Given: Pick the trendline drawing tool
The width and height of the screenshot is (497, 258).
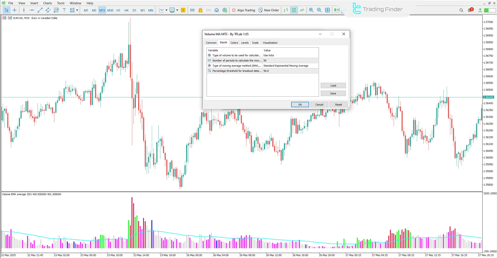Looking at the screenshot, I should tap(40, 10).
